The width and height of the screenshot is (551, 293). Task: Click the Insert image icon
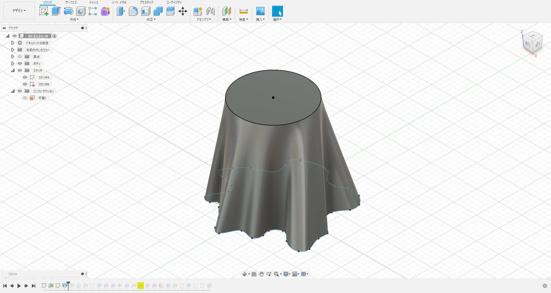coord(260,11)
